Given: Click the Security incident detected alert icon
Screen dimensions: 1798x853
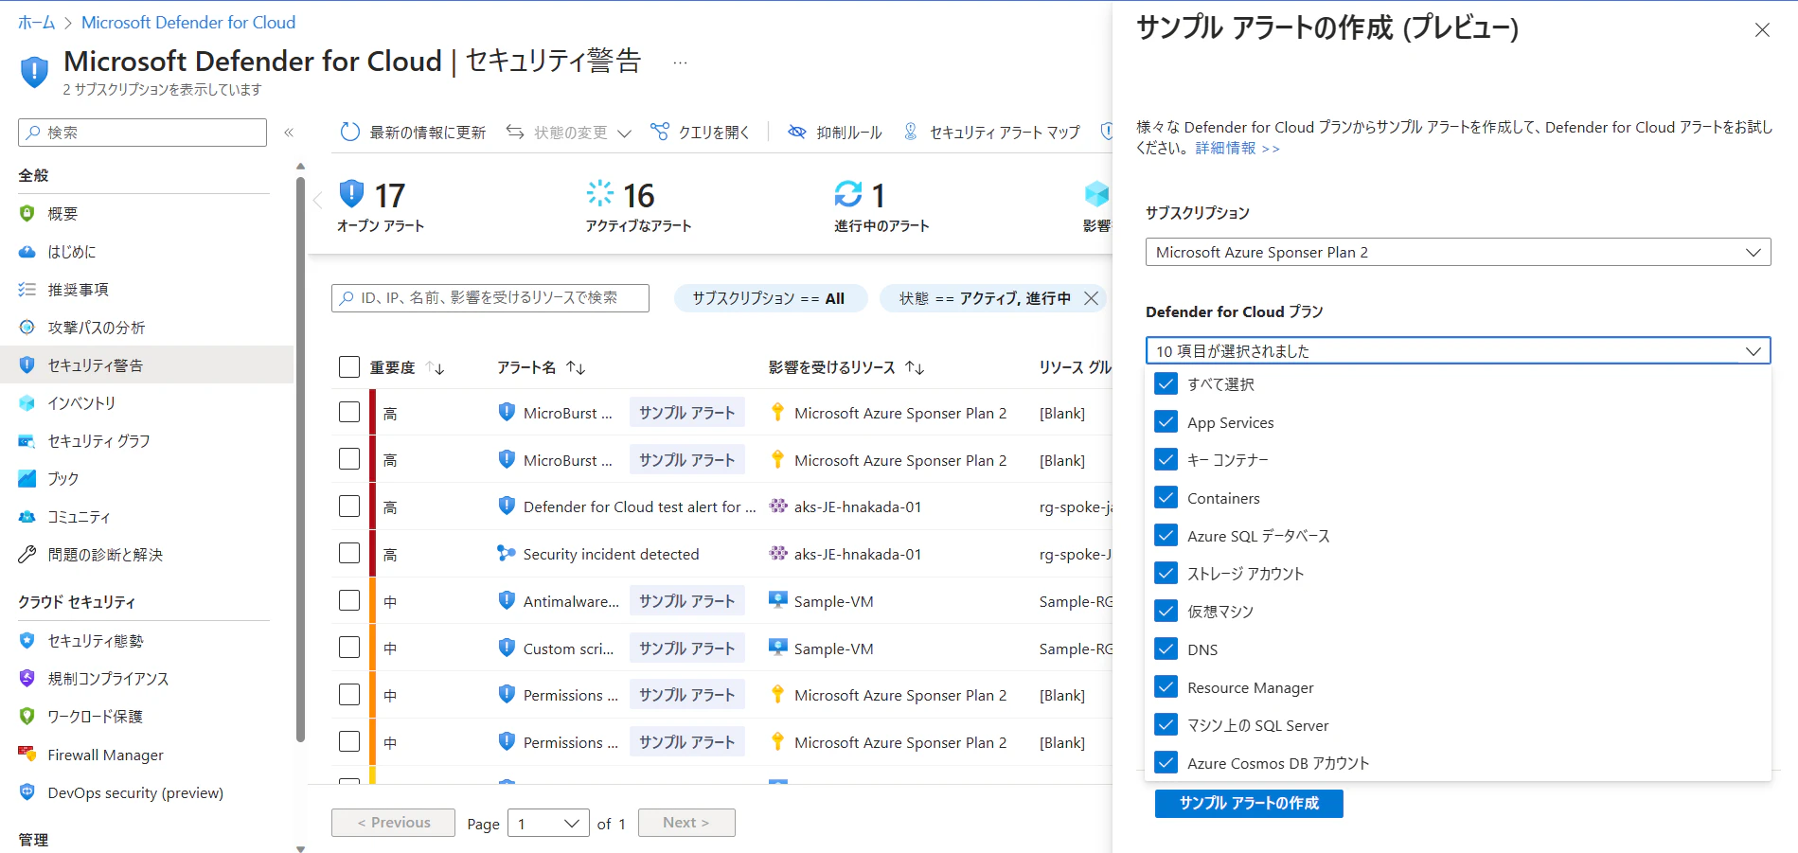Looking at the screenshot, I should tap(507, 553).
